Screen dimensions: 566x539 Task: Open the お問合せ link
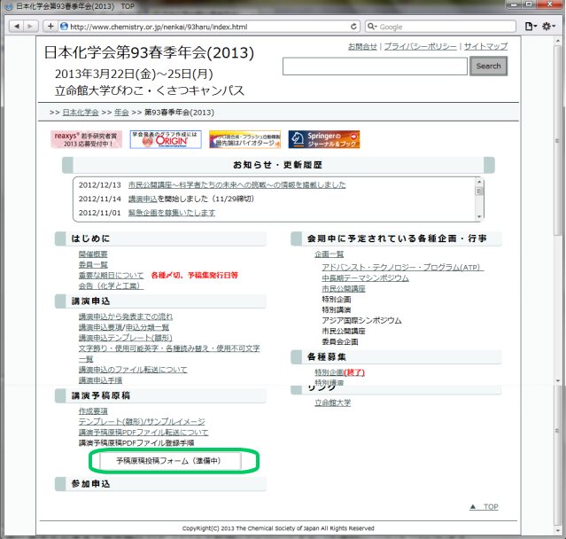[362, 47]
